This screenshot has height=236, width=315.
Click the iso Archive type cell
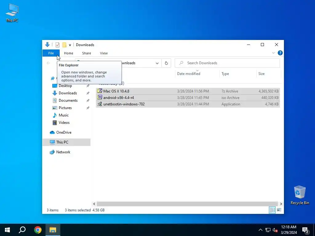pos(230,98)
